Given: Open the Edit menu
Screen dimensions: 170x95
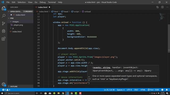Looking at the screenshot, I should [14, 2].
